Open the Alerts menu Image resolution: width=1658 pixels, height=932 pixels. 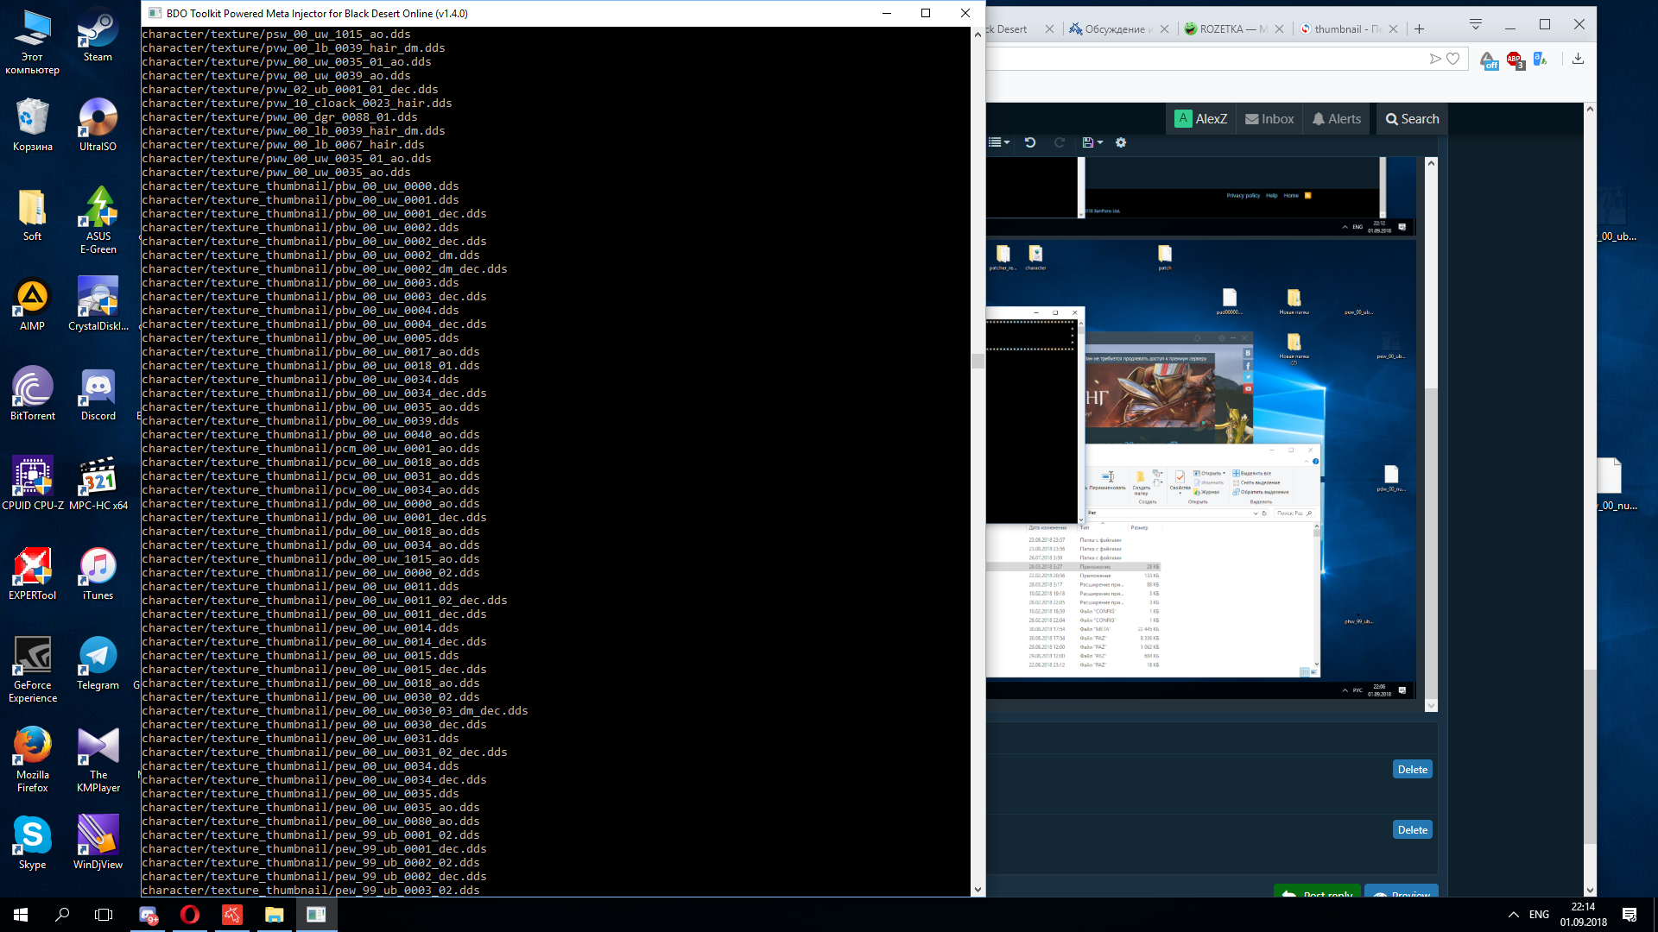click(x=1337, y=119)
